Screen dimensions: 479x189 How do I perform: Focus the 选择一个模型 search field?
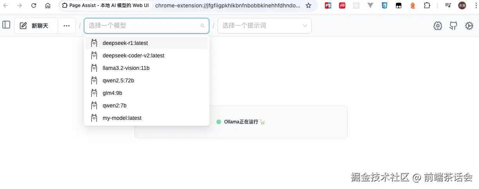[x=147, y=26]
